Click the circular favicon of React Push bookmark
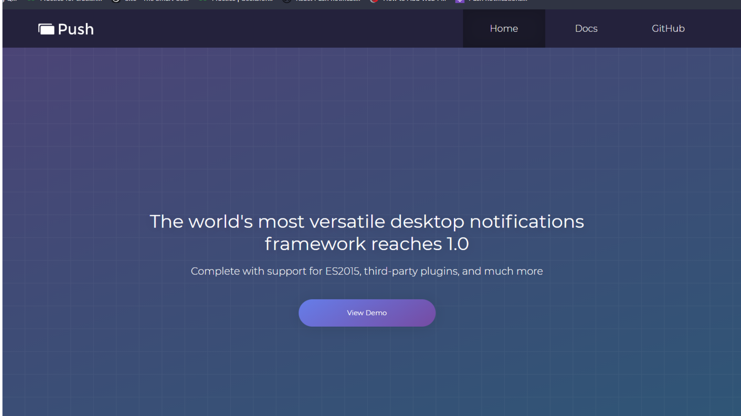Screen dimensions: 741x416 coord(286,1)
